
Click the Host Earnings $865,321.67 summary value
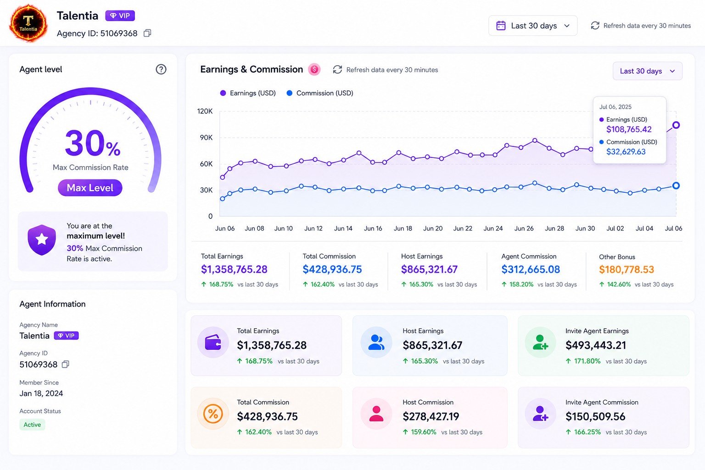tap(429, 269)
